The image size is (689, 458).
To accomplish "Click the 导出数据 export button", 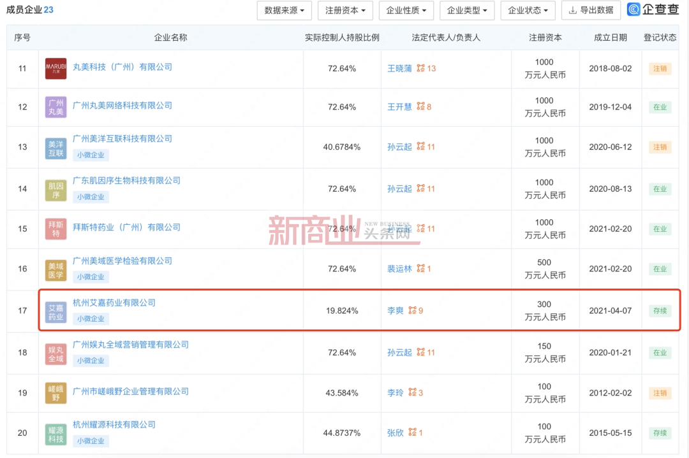I will (591, 11).
